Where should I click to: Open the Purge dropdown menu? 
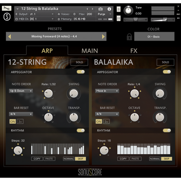[104, 14]
